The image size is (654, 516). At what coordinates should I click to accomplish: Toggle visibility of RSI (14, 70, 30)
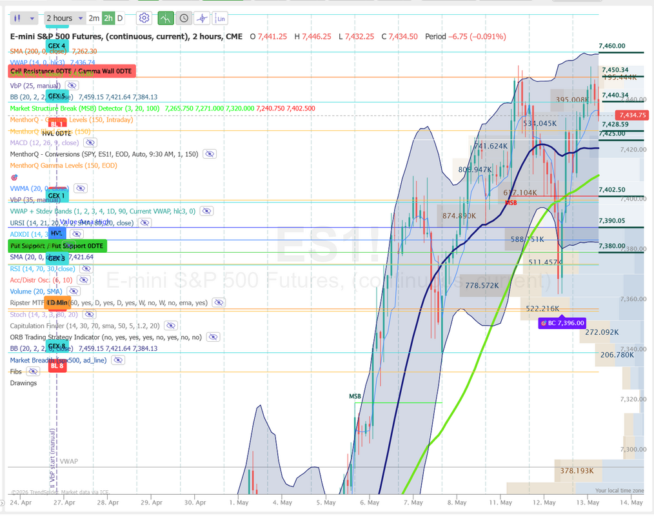point(86,268)
